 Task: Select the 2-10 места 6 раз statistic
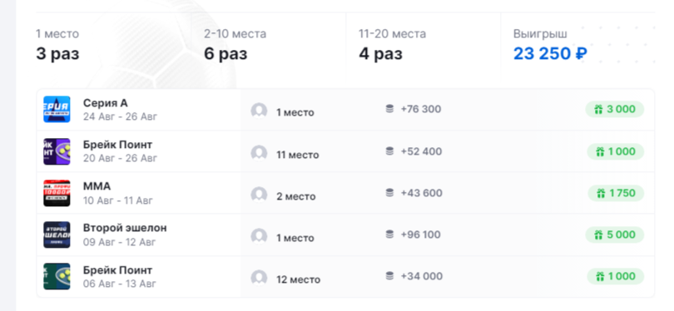235,45
